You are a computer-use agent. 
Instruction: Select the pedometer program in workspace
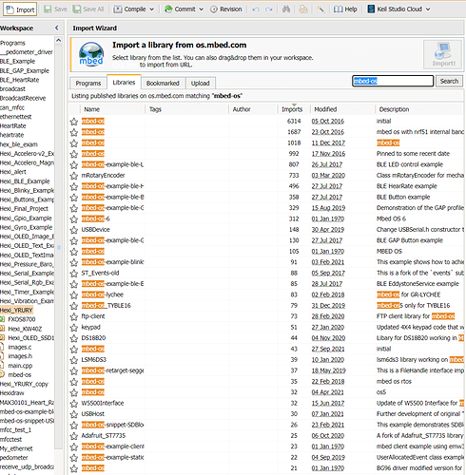coord(14,458)
